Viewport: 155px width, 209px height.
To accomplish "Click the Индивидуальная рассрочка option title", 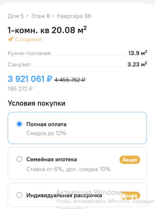I will click(64, 195).
